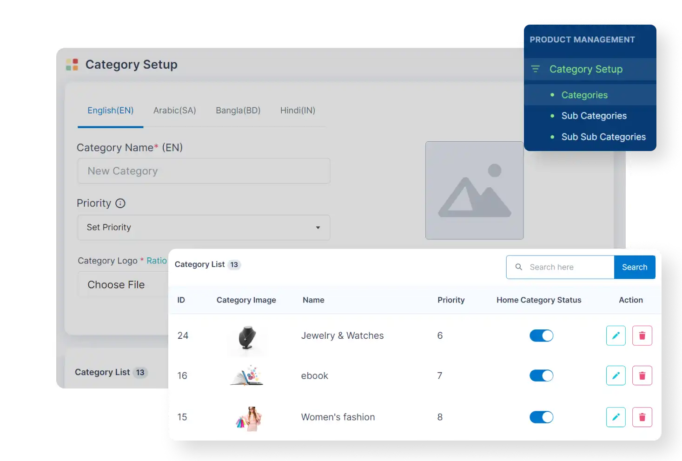The height and width of the screenshot is (461, 682).
Task: Click the filter icon beside Category Setup in sidebar
Action: (x=536, y=69)
